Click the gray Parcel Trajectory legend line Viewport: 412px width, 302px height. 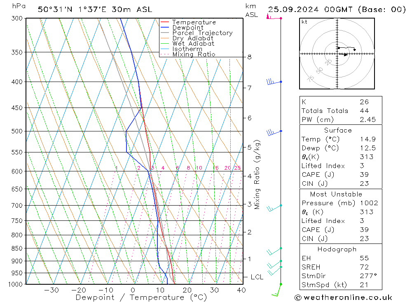(x=165, y=33)
